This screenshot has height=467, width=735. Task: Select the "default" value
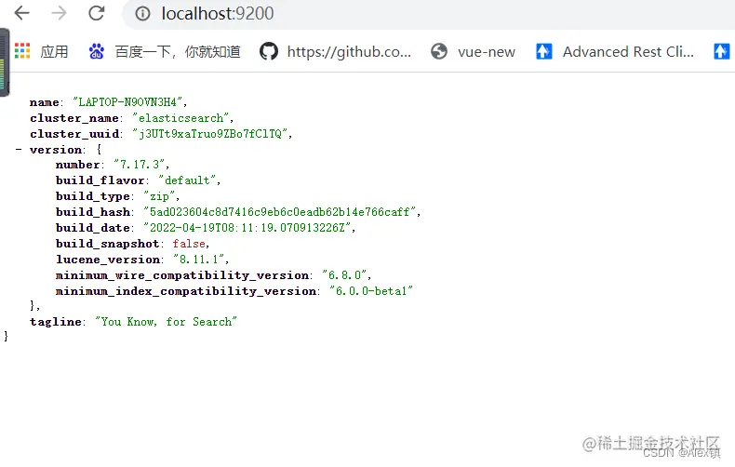click(x=188, y=180)
